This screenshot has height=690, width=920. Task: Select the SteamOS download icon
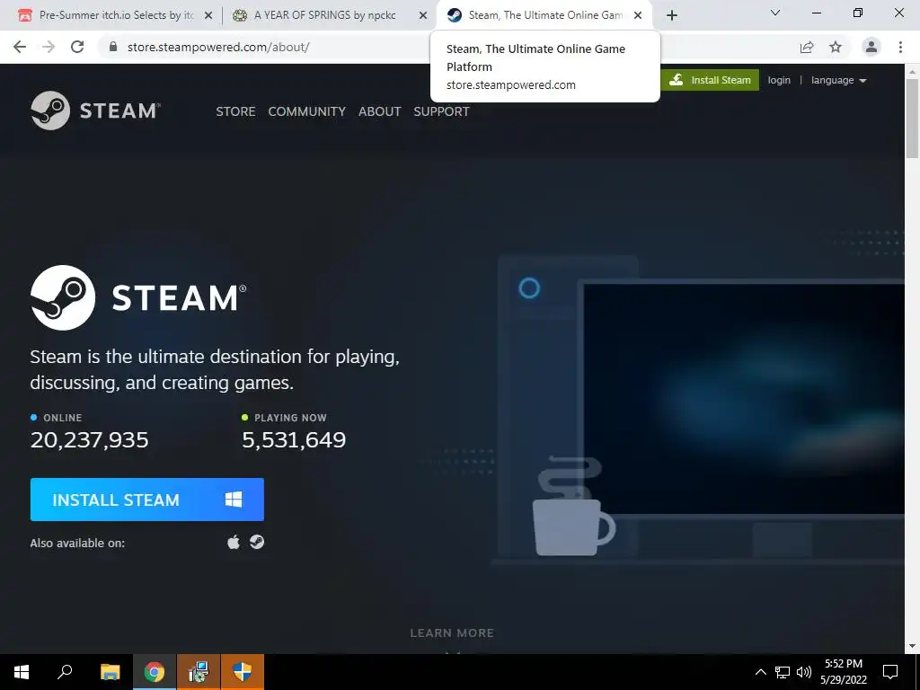coord(256,542)
